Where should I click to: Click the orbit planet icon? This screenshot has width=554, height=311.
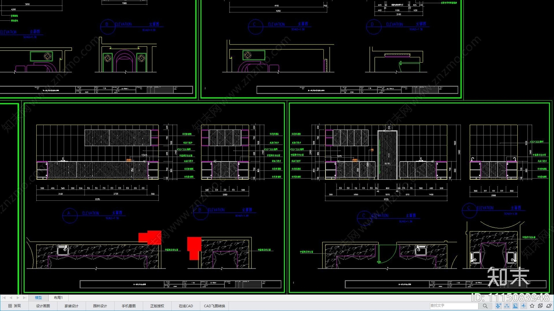point(549,306)
